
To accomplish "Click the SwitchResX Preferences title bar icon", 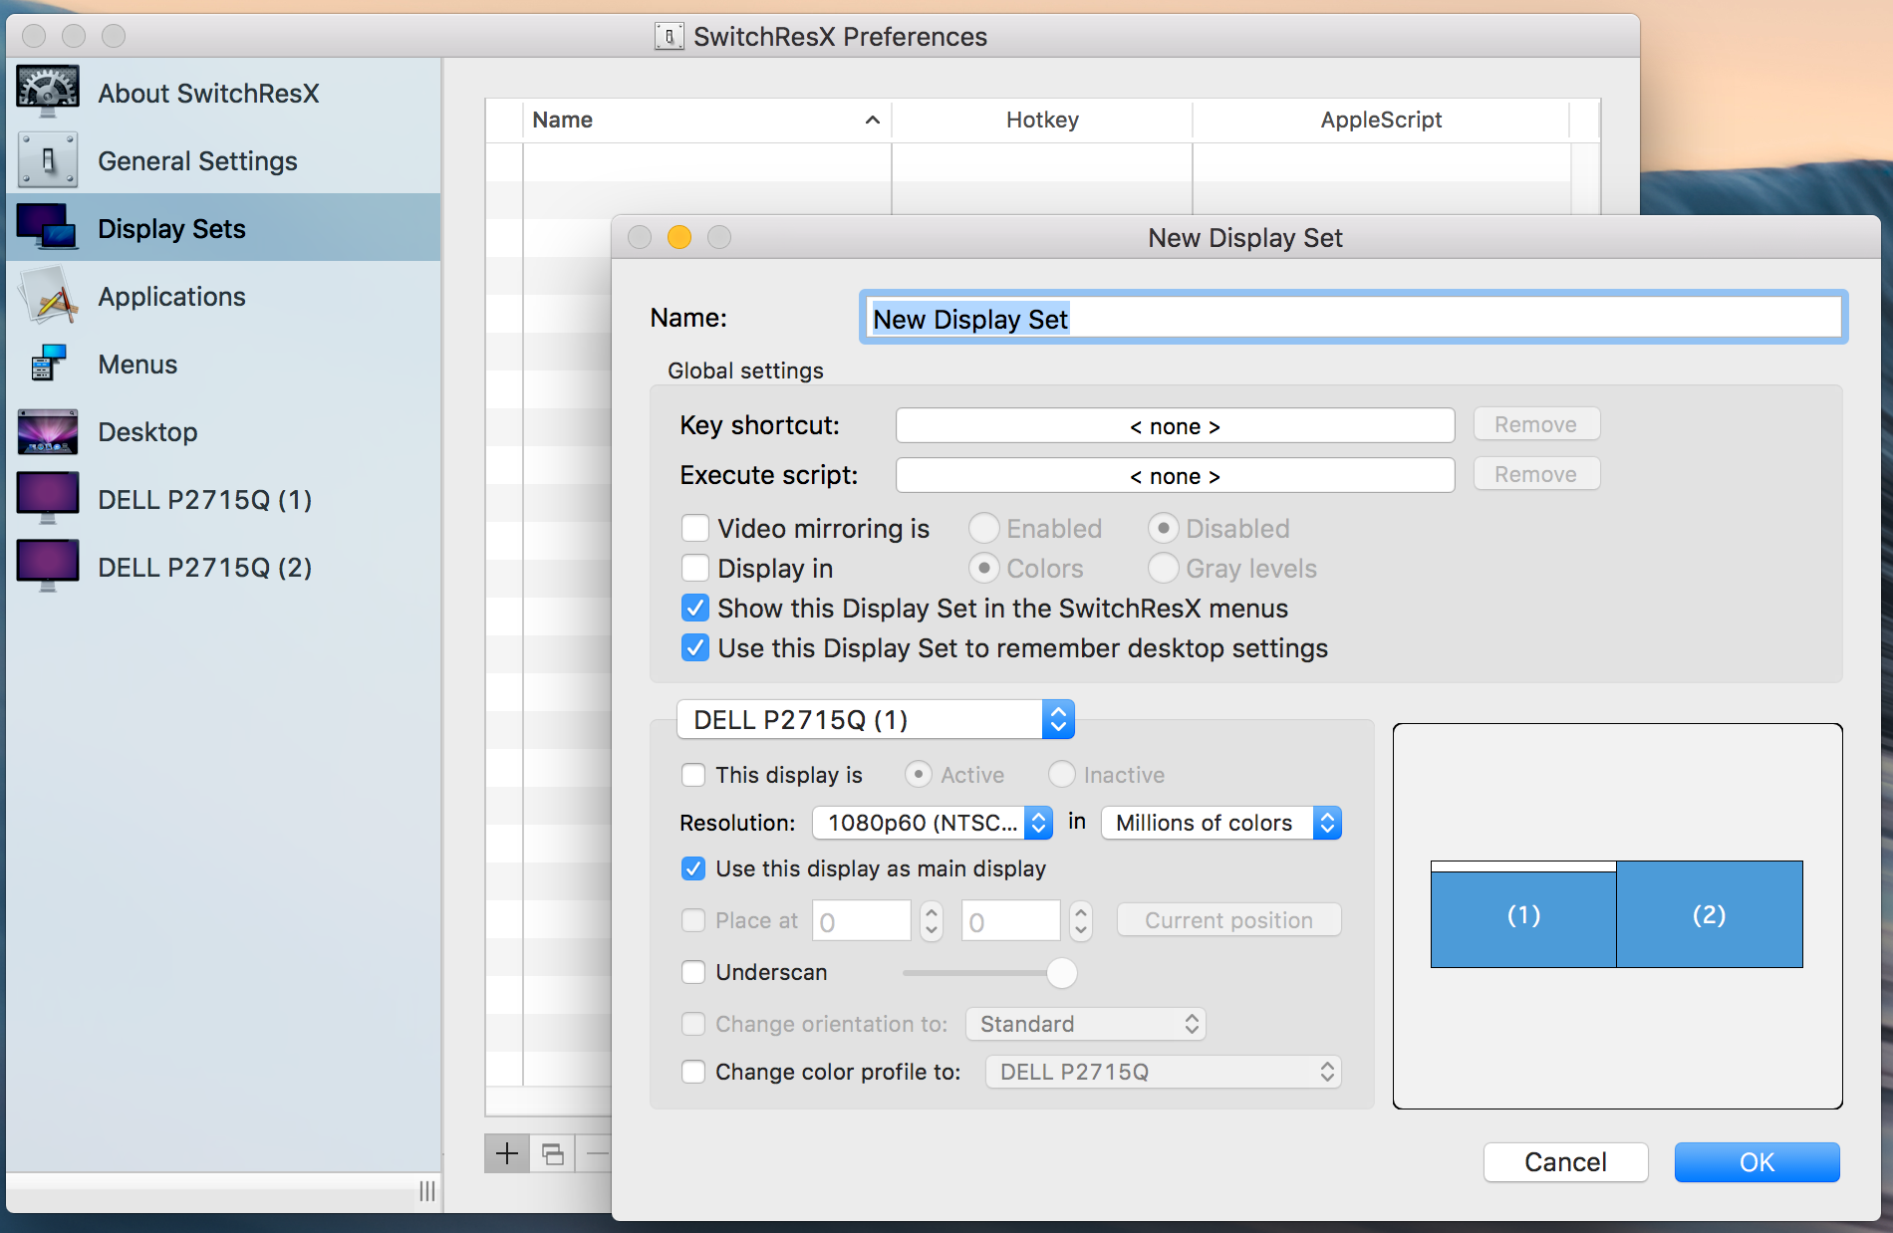I will click(x=669, y=37).
